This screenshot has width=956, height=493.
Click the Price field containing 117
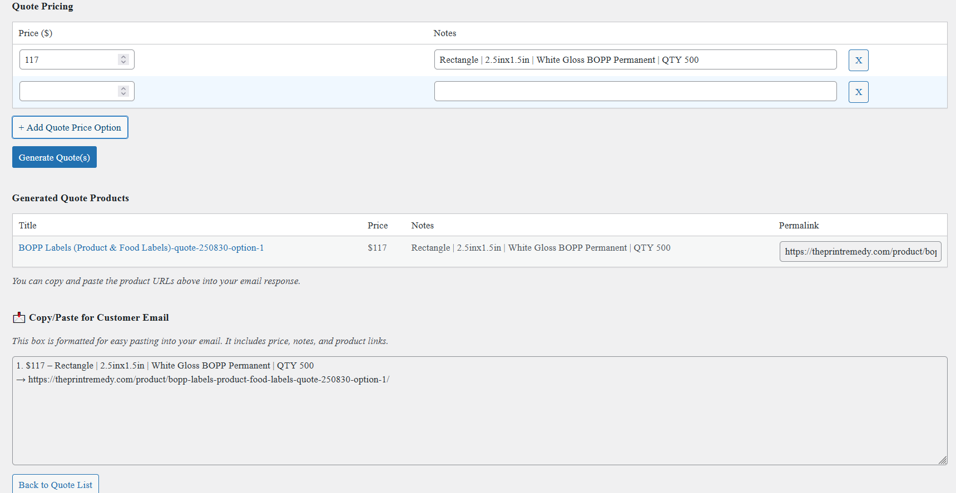(x=68, y=59)
